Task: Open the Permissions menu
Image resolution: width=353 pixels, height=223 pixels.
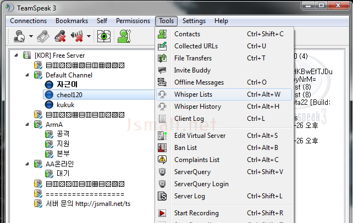Action: [133, 21]
